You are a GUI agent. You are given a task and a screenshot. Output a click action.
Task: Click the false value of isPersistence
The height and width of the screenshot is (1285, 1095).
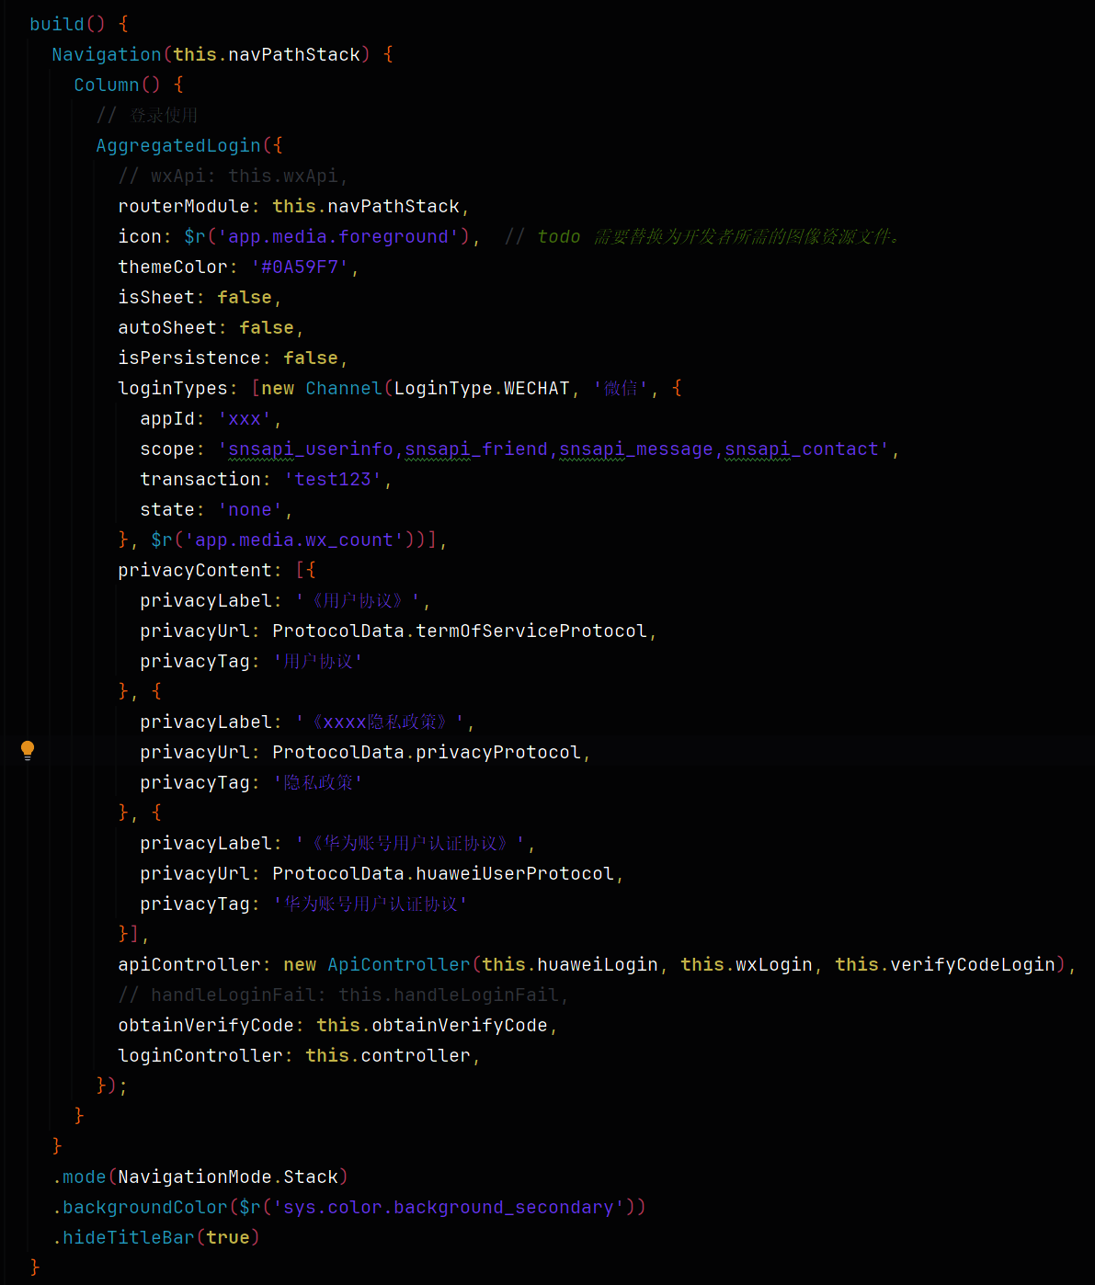311,358
